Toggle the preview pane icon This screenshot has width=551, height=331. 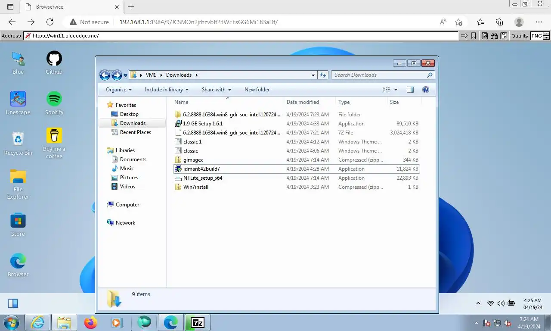(x=410, y=90)
